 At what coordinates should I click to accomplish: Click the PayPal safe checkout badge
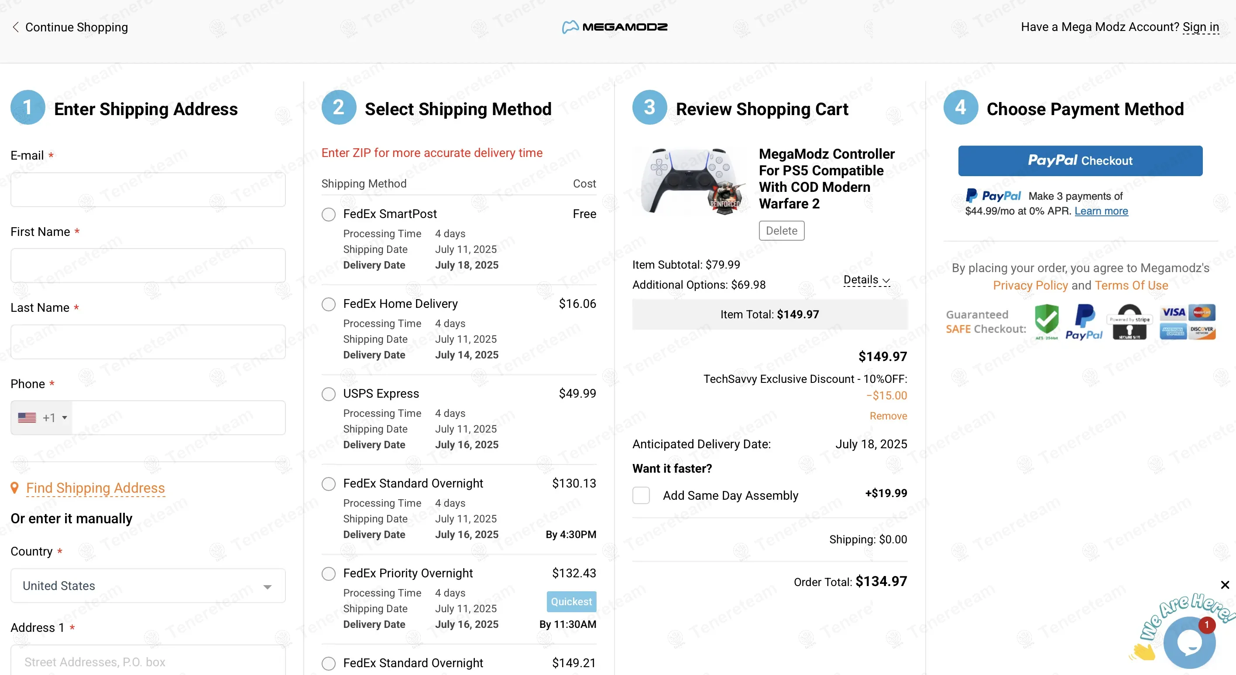point(1084,322)
